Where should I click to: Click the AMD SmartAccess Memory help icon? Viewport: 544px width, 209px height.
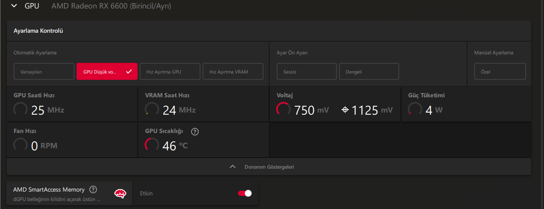pyautogui.click(x=93, y=189)
